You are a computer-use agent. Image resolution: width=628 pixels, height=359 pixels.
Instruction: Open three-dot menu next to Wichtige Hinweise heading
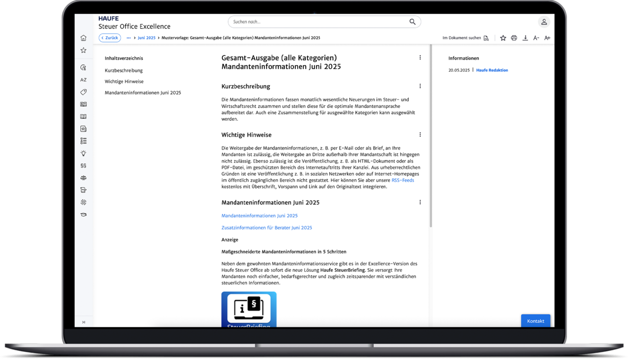click(420, 134)
